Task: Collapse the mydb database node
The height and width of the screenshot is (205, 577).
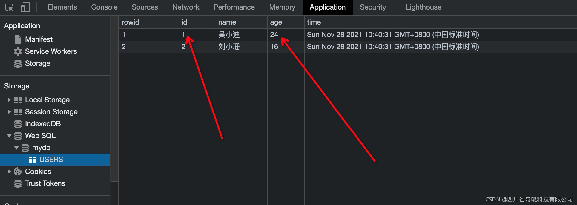Action: 16,148
